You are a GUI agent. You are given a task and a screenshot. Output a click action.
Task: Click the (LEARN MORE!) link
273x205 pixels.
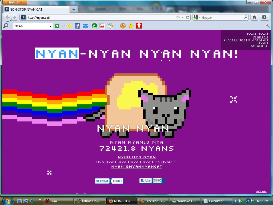237,40
